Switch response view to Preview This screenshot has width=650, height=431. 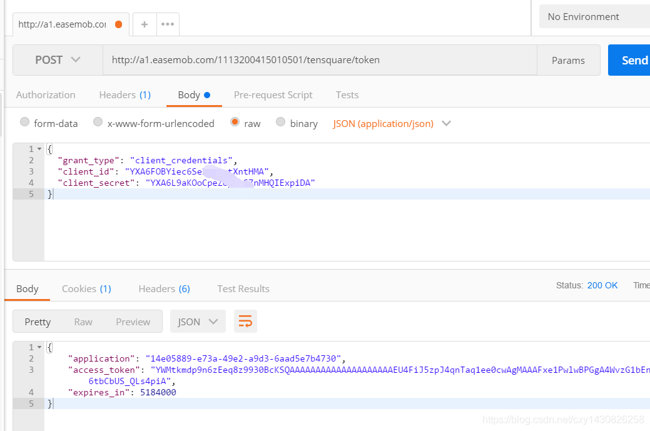tap(133, 322)
